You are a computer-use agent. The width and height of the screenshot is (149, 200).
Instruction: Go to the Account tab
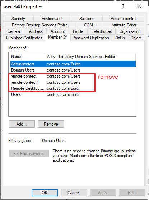coord(57,31)
